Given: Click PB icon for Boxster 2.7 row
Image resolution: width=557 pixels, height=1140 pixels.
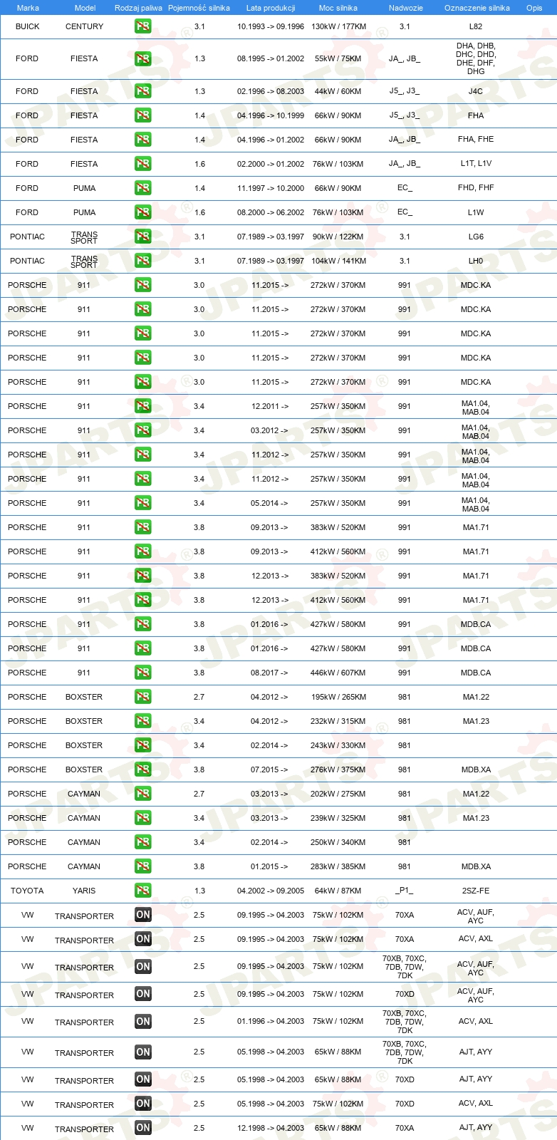Looking at the screenshot, I should pos(142,697).
